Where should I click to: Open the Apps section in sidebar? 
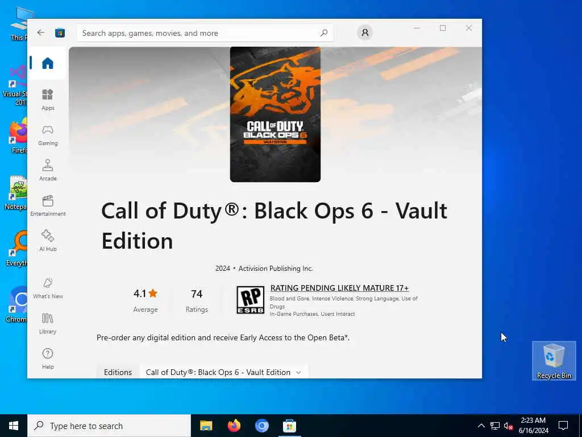tap(48, 100)
